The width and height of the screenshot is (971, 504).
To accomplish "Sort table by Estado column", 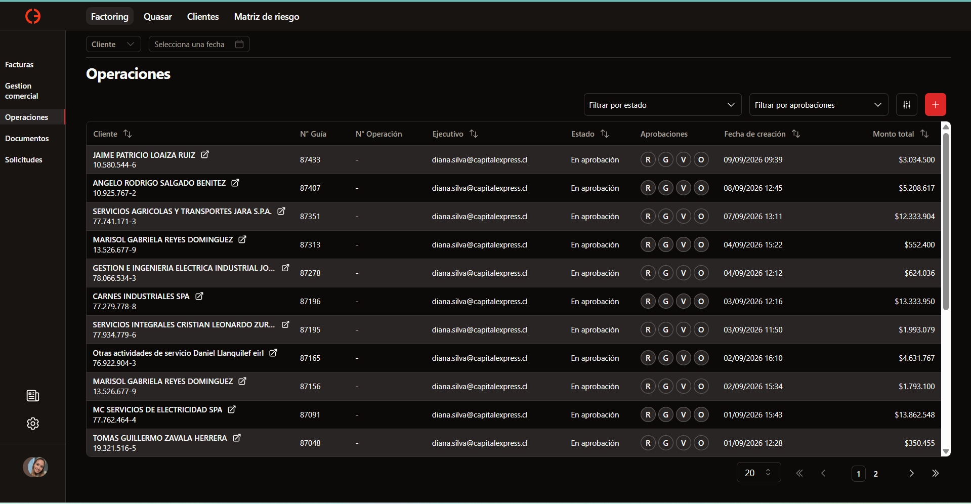I will click(x=605, y=134).
